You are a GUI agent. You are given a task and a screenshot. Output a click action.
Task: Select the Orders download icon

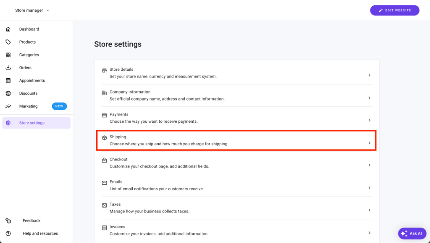8,67
